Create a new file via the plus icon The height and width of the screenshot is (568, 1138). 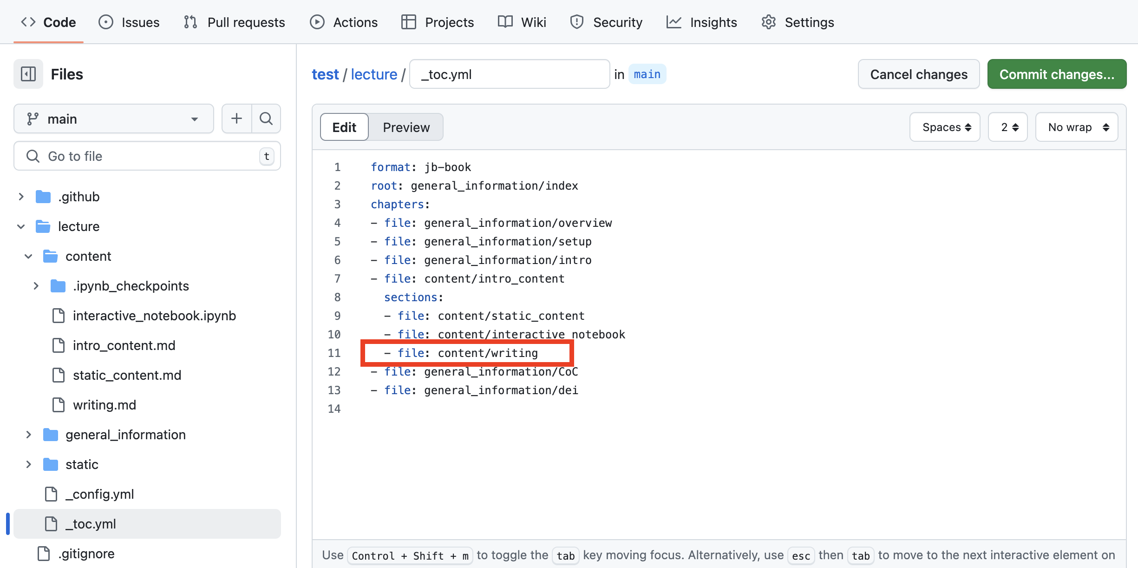tap(236, 119)
